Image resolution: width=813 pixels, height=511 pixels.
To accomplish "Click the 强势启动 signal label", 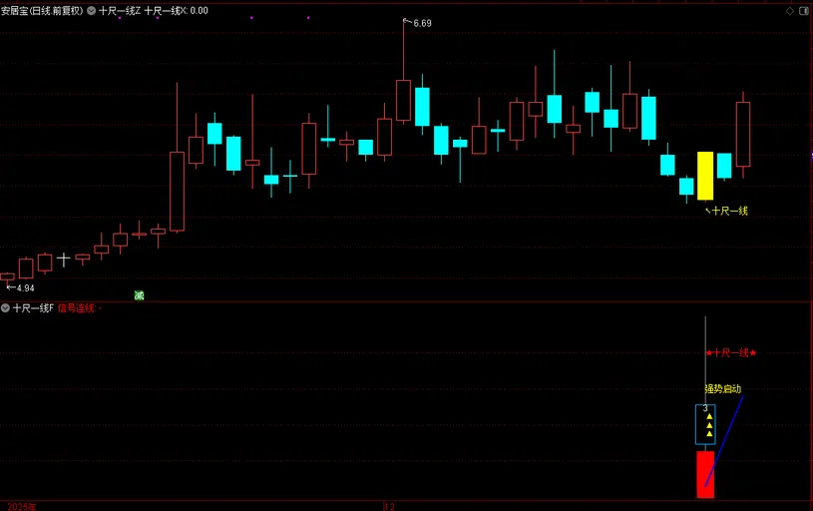I will 723,388.
